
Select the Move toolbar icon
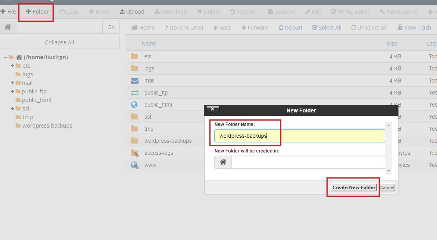[99, 11]
